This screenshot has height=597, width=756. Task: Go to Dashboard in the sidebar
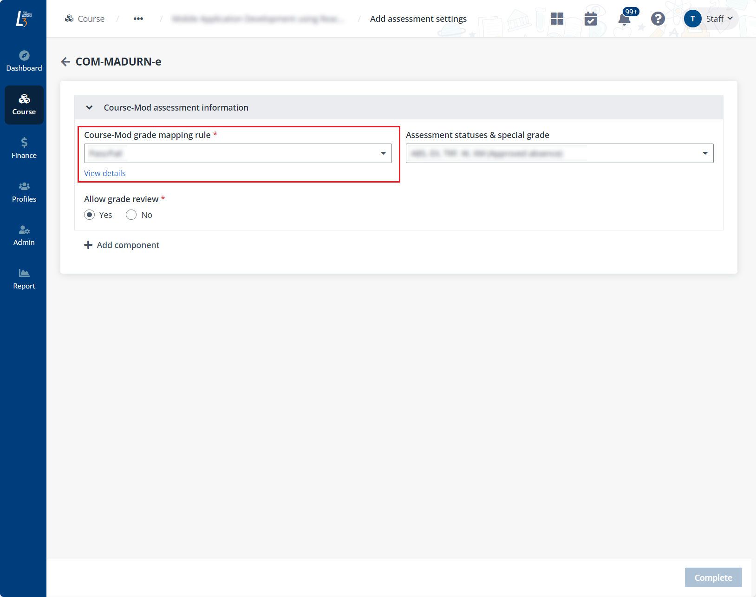24,61
